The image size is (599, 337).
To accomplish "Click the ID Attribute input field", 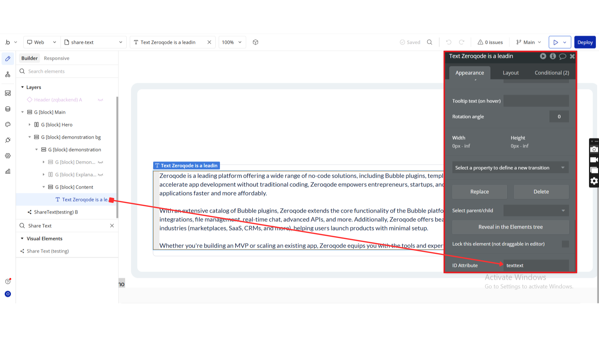I will (536, 265).
